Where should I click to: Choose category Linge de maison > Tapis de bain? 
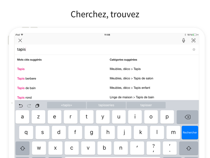click(132, 97)
